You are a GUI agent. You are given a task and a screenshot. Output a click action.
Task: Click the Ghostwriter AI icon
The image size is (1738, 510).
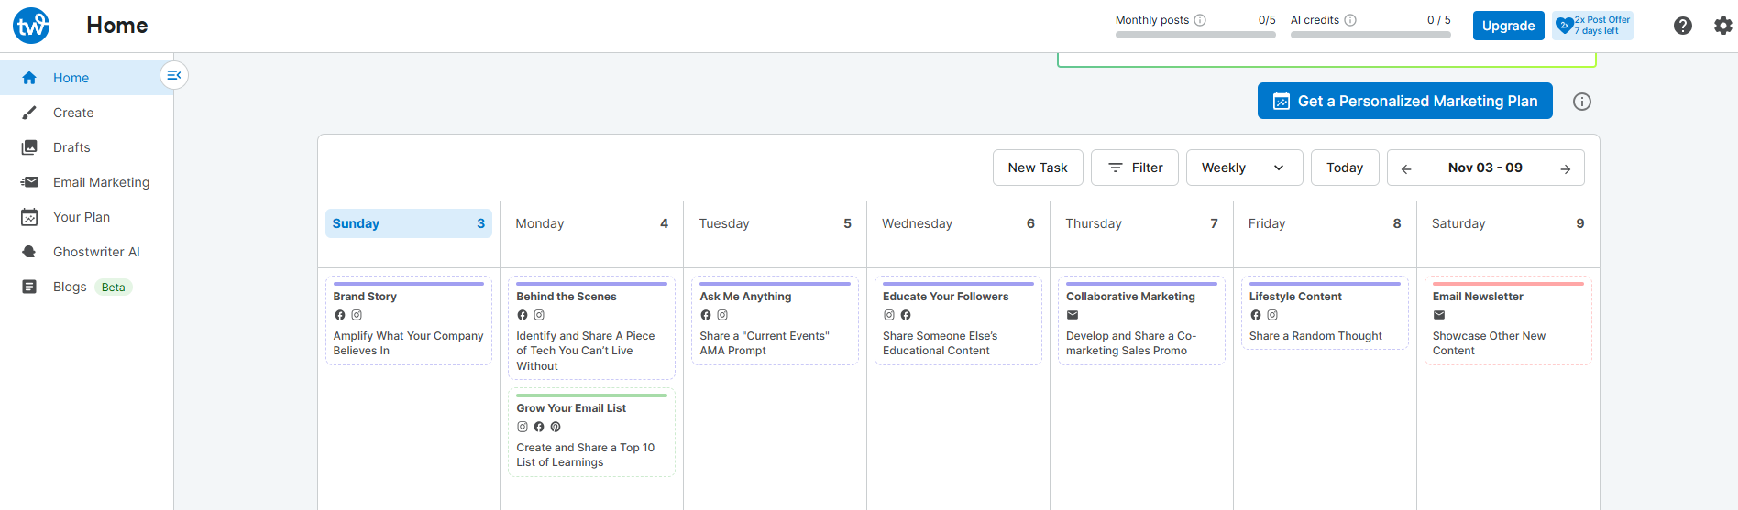click(x=29, y=252)
